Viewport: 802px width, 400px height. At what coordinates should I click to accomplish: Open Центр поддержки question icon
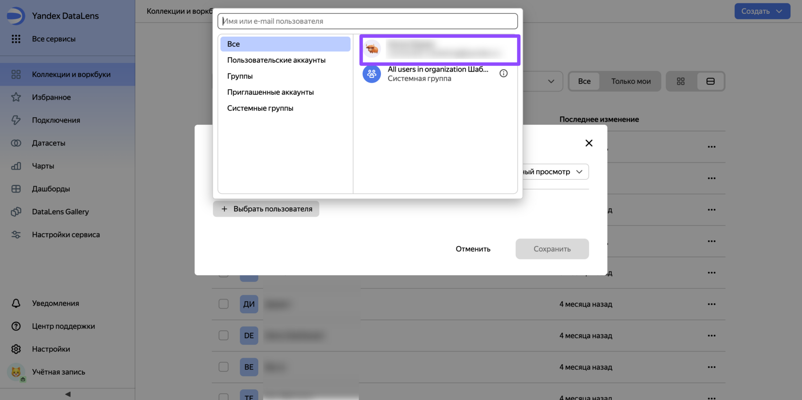(x=16, y=326)
